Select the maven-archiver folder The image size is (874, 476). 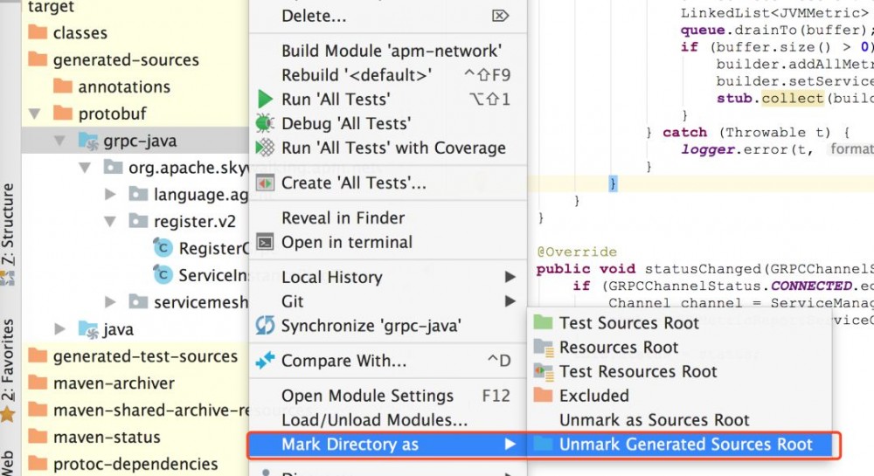114,383
